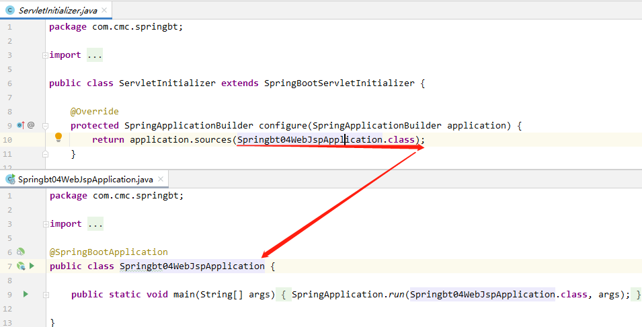This screenshot has height=327, width=642.
Task: Click line number 6 in top editor gutter
Action: (10, 83)
